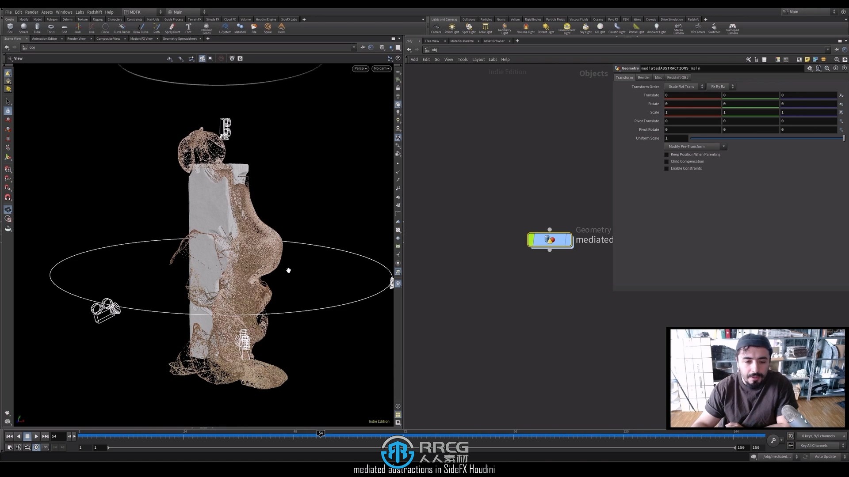Viewport: 849px width, 477px height.
Task: Click the Add button in scene graph
Action: tap(415, 59)
